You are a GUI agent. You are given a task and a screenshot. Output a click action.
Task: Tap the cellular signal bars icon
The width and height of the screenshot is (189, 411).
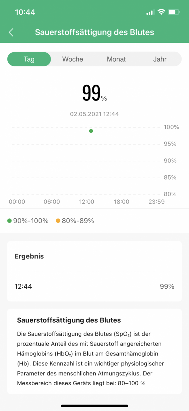pos(150,13)
